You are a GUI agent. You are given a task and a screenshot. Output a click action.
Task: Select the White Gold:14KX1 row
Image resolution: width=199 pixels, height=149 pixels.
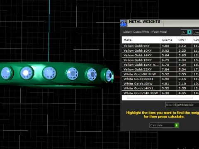pyautogui.click(x=160, y=88)
